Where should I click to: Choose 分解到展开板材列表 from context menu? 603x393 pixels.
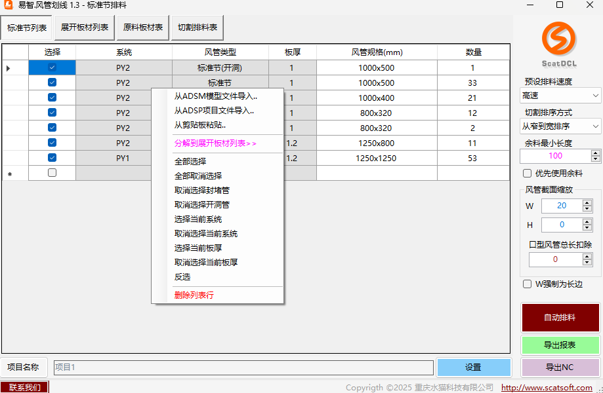click(215, 143)
